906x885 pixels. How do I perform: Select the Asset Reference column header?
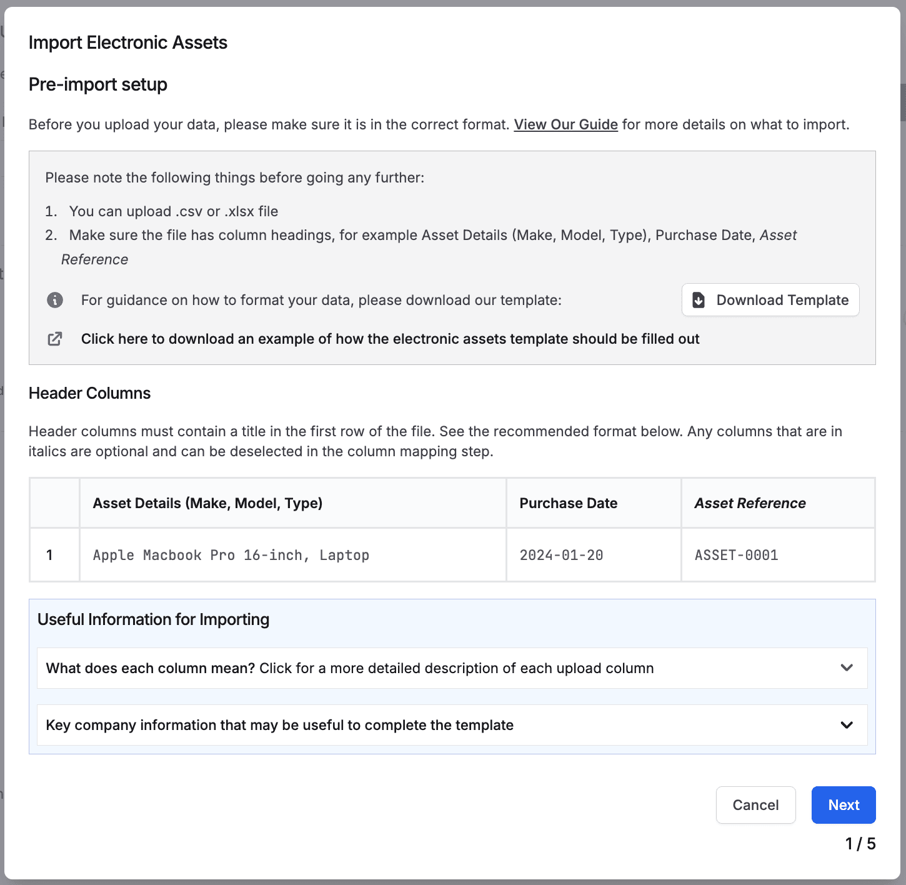coord(750,503)
